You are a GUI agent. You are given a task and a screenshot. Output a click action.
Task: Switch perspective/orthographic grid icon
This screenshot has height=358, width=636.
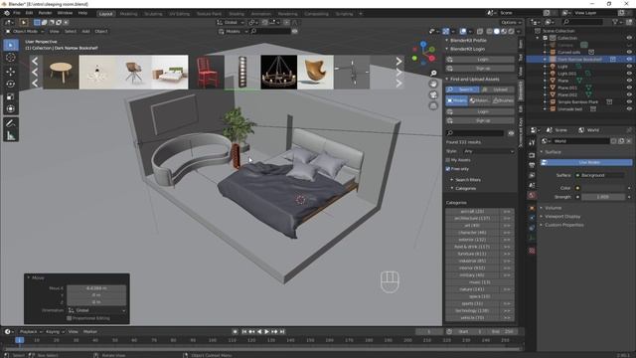pos(433,105)
